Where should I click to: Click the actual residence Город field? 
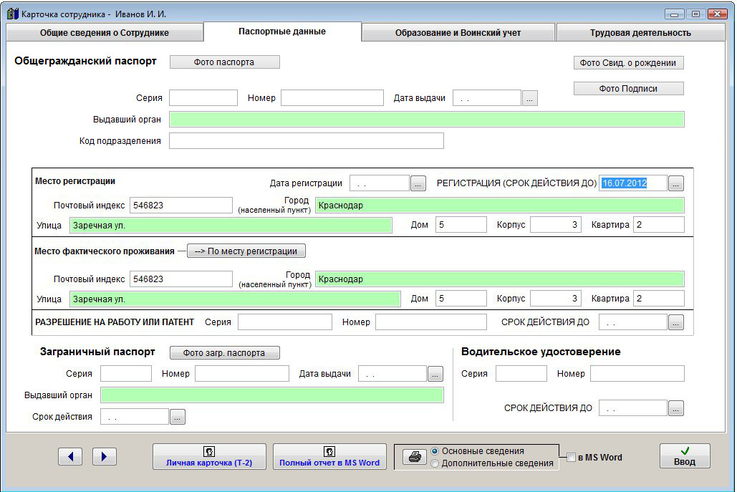[500, 279]
